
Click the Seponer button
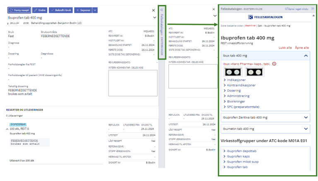(x=83, y=10)
